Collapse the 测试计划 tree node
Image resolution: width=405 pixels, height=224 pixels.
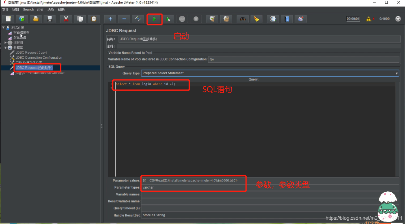click(3, 27)
